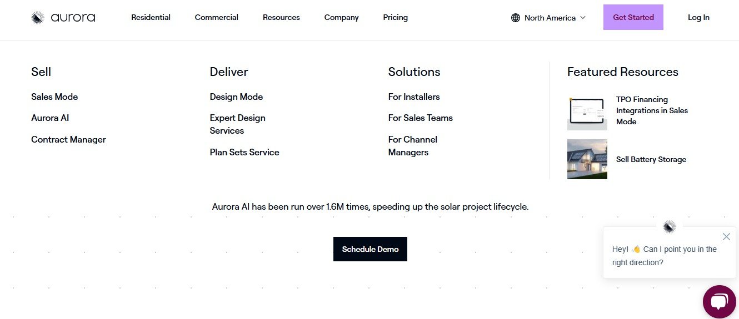
Task: Open the Company menu
Action: coord(341,17)
